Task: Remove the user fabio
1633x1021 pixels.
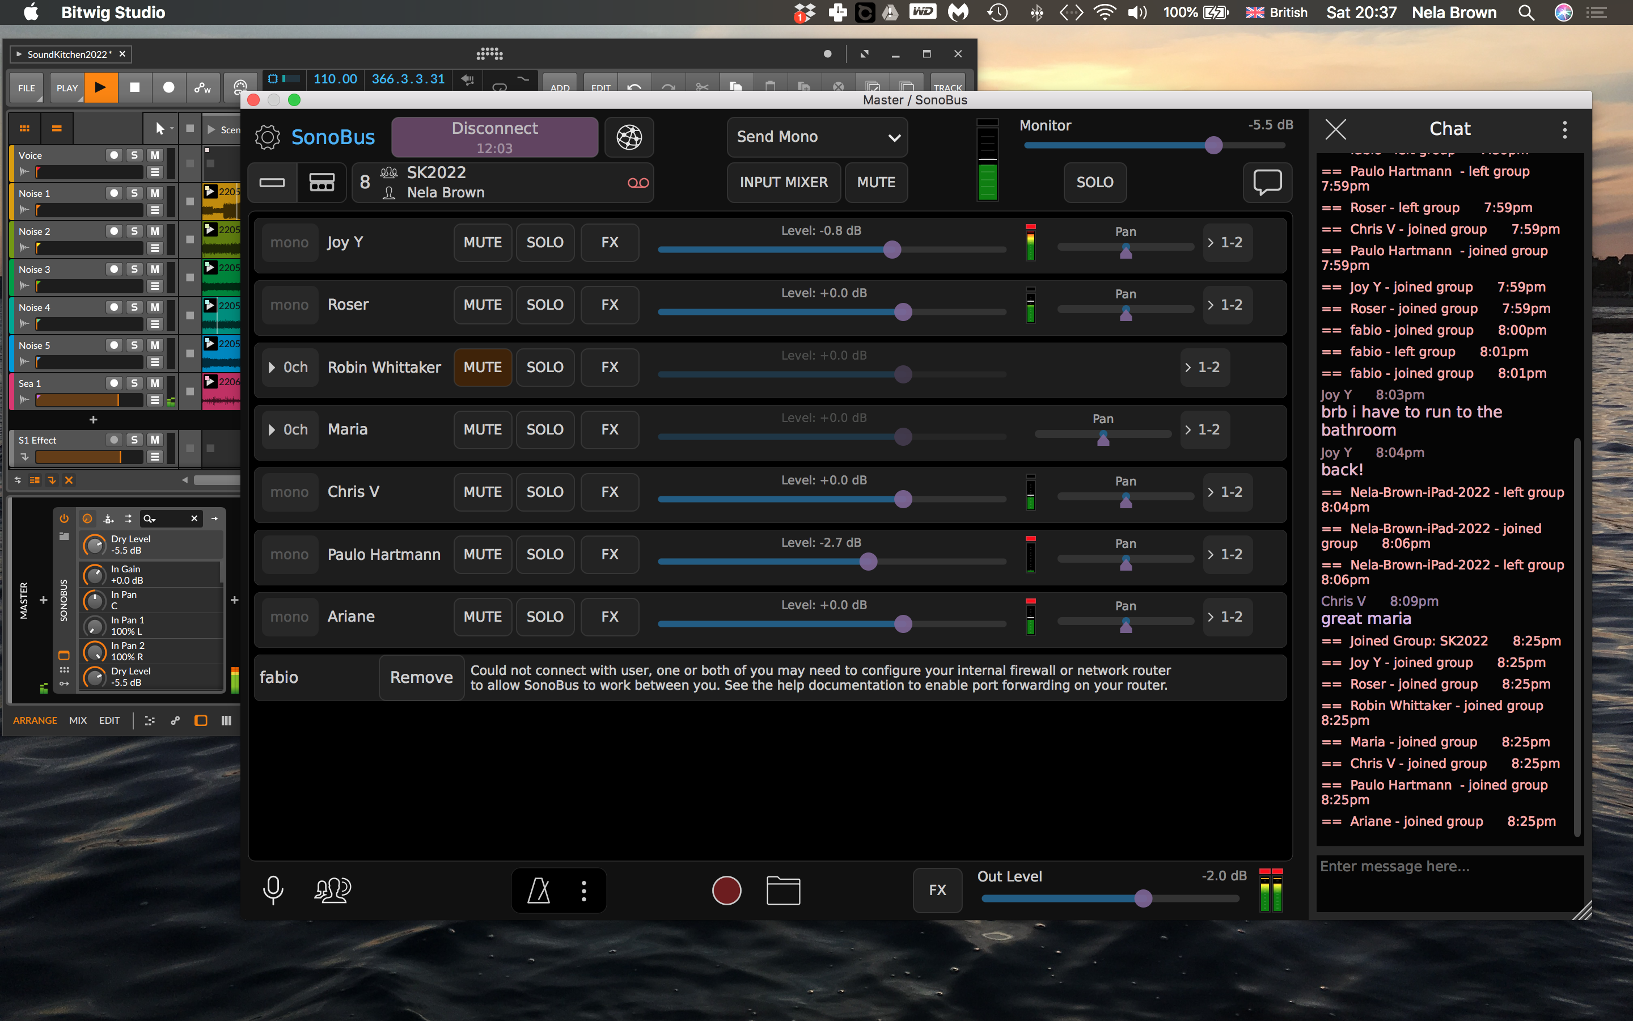Action: pos(421,677)
